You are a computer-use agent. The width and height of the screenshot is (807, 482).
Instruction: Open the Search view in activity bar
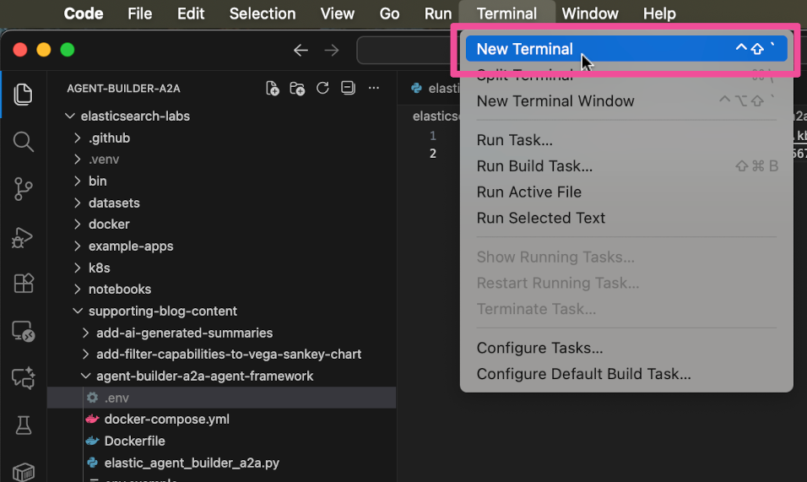[x=23, y=142]
